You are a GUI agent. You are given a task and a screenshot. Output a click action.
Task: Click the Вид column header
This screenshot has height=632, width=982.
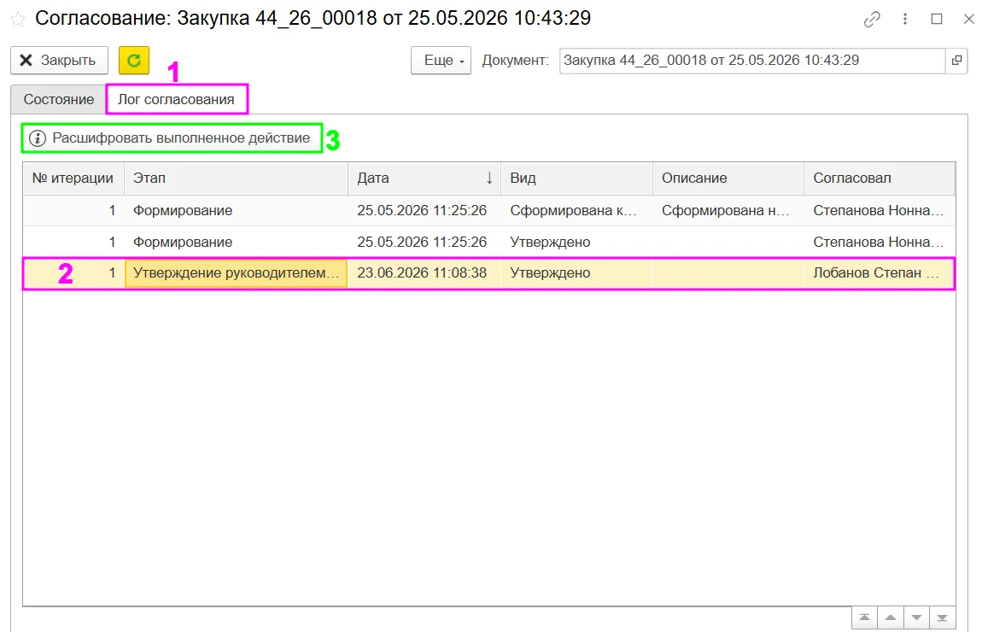pyautogui.click(x=576, y=178)
